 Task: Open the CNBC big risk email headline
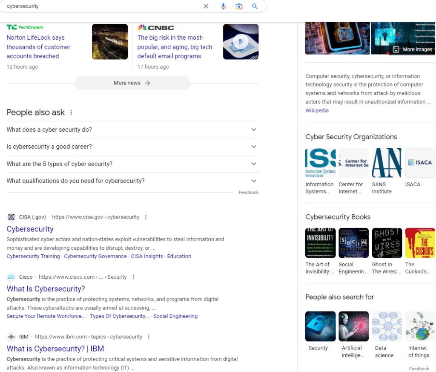click(x=175, y=47)
